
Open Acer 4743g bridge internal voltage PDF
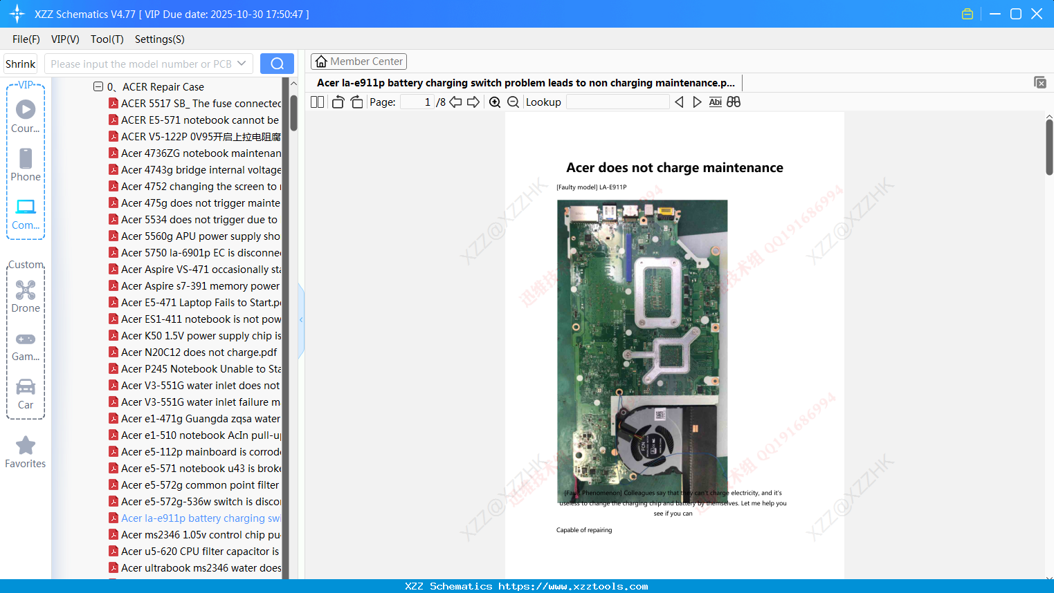point(194,170)
